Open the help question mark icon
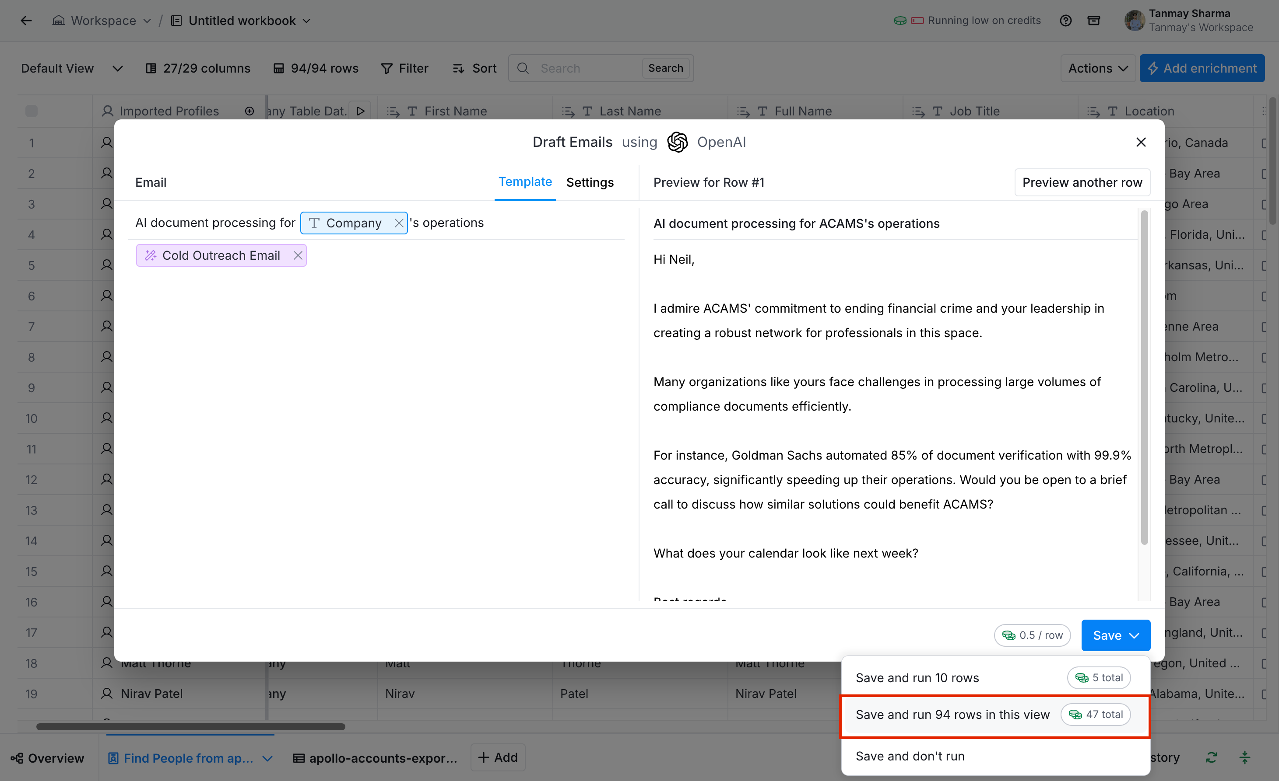 coord(1066,21)
